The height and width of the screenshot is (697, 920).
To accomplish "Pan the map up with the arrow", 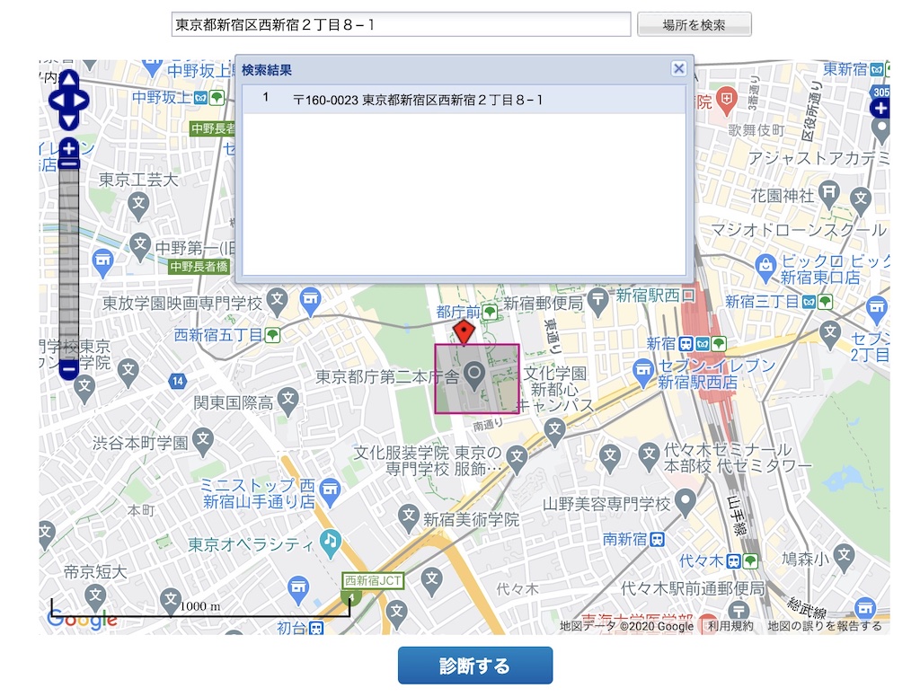I will pos(69,79).
